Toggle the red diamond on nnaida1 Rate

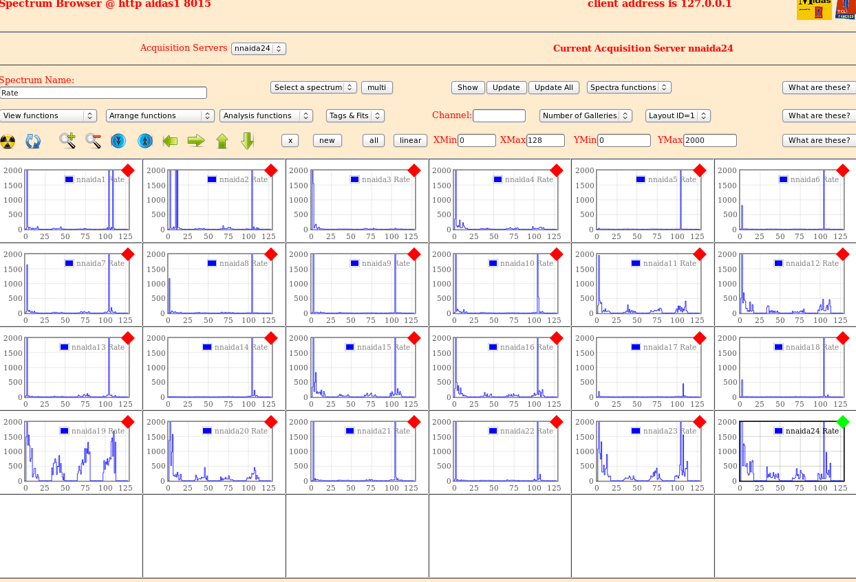[x=128, y=170]
